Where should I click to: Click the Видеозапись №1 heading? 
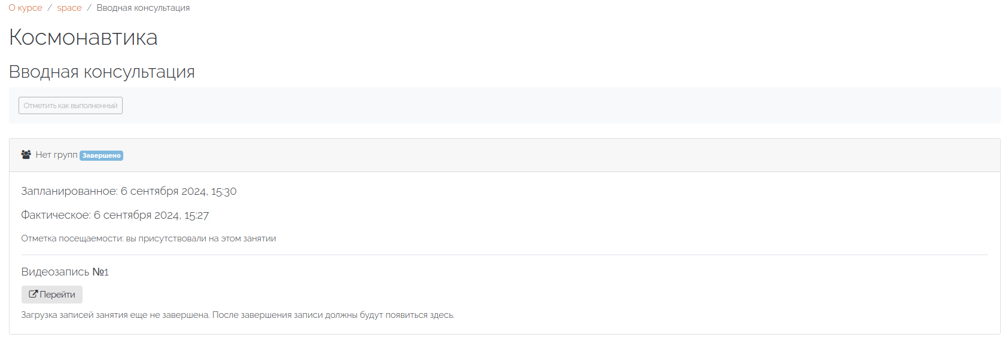[x=65, y=272]
